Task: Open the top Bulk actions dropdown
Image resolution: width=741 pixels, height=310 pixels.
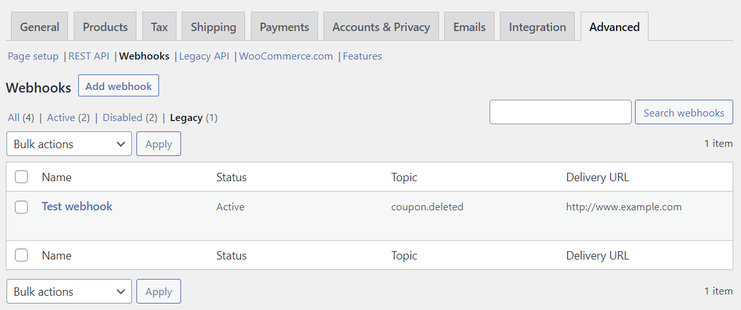Action: pos(69,144)
